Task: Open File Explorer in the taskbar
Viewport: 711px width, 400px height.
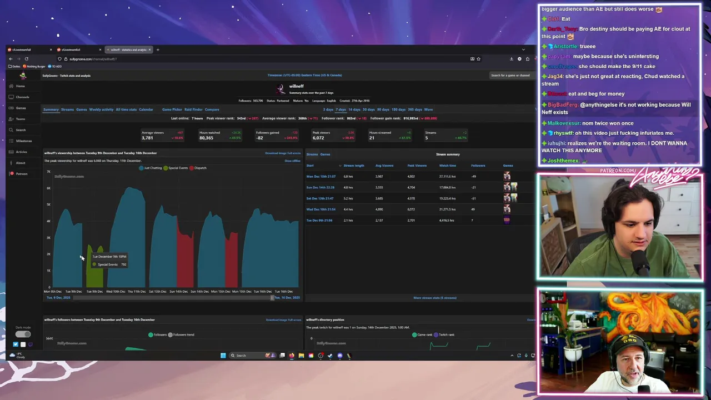Action: point(301,356)
